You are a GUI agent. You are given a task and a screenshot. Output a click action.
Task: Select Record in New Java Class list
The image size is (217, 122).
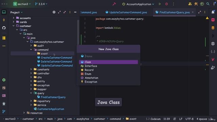pos(108,70)
